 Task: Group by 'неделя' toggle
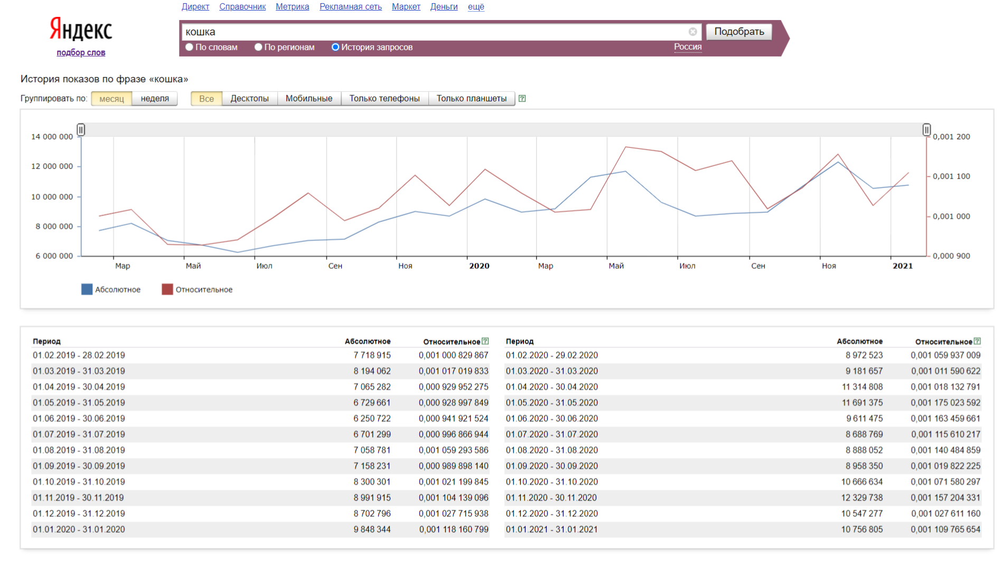[x=155, y=99]
